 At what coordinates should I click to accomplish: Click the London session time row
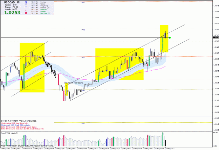[39, 12]
